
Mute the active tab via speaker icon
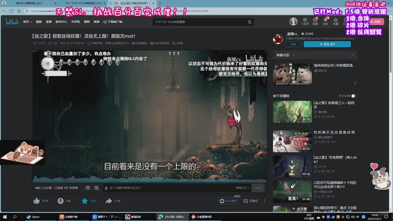116,3
